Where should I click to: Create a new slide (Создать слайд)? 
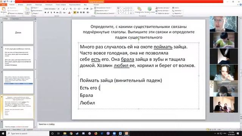[27, 11]
